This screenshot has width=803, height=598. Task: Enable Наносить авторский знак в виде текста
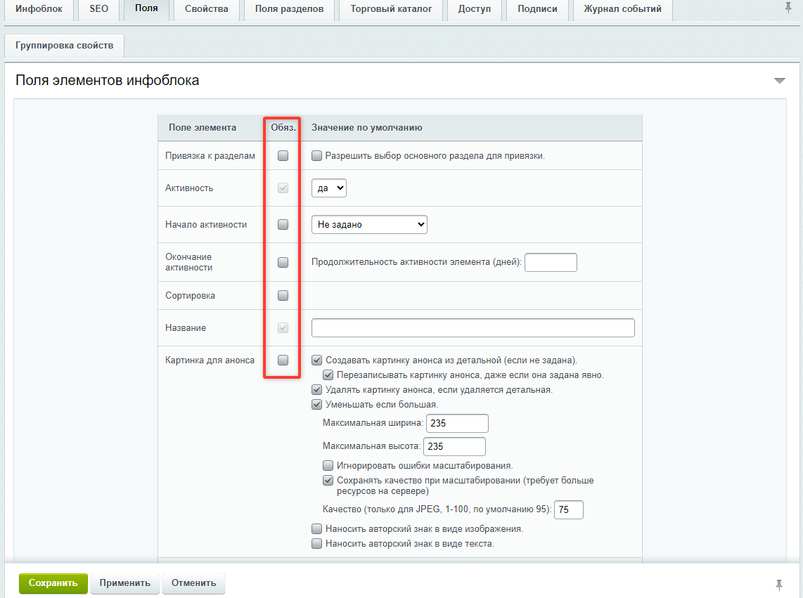tap(317, 543)
